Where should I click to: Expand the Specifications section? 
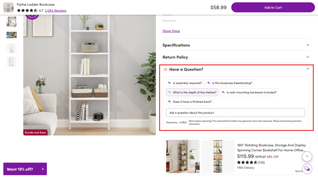[x=236, y=45]
